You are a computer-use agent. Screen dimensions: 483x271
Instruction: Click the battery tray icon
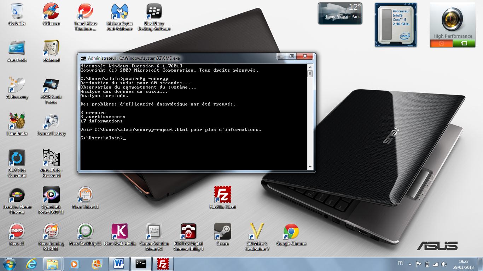pyautogui.click(x=427, y=264)
